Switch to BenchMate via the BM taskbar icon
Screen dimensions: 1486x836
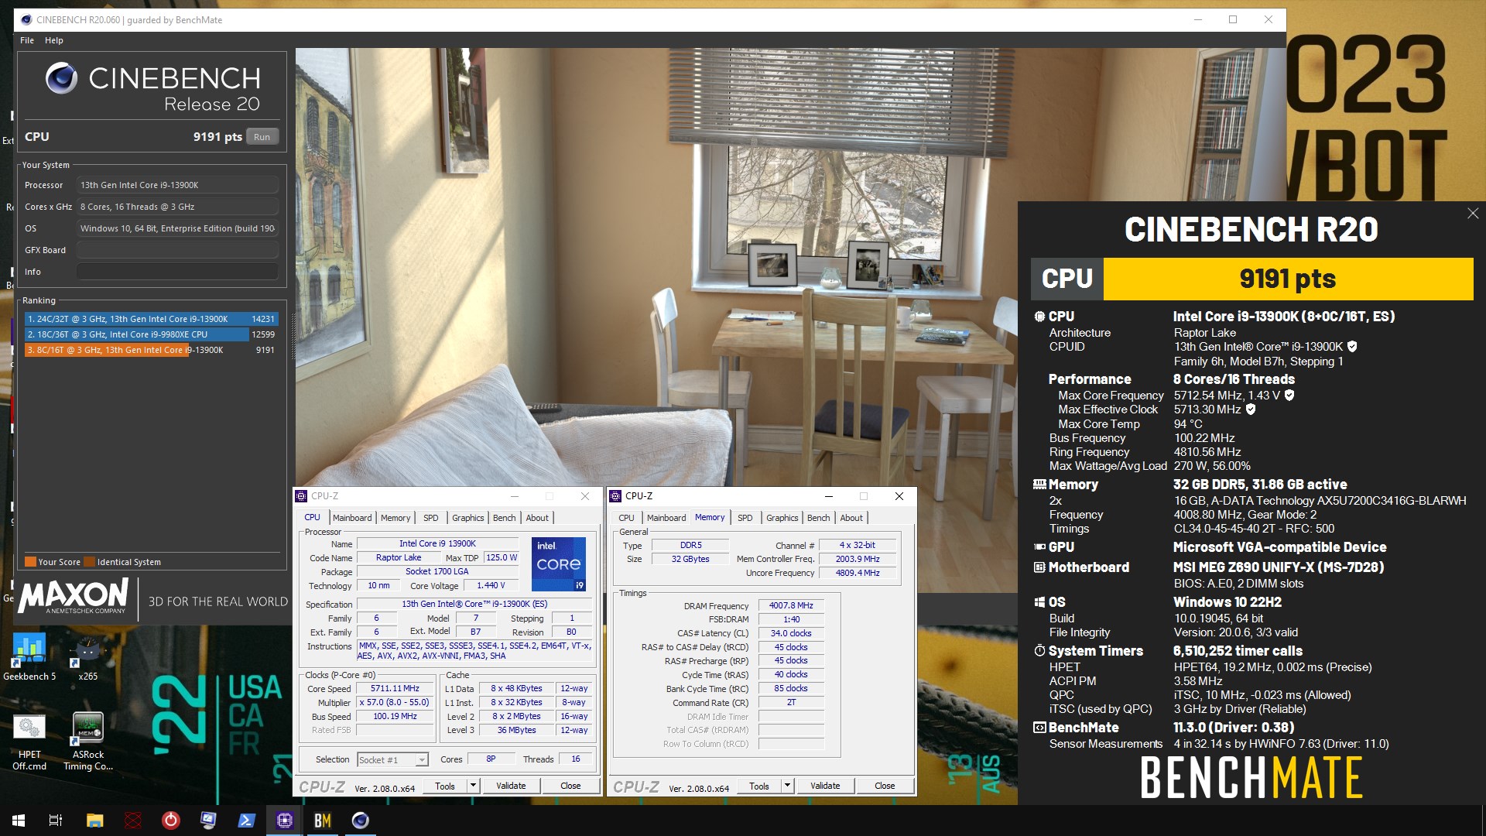(x=322, y=821)
